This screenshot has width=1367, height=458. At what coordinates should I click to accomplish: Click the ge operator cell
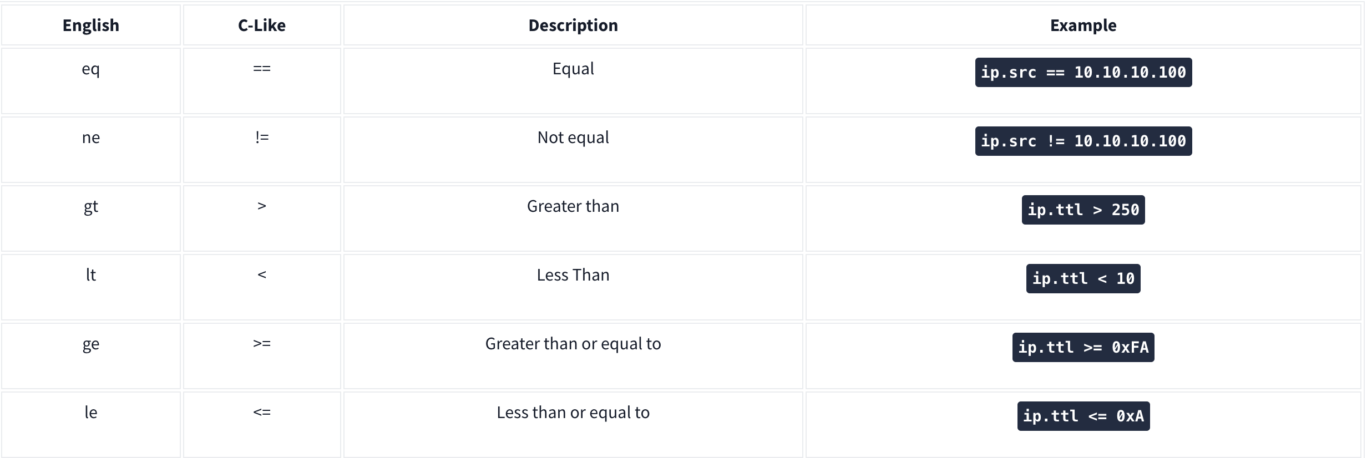[91, 356]
